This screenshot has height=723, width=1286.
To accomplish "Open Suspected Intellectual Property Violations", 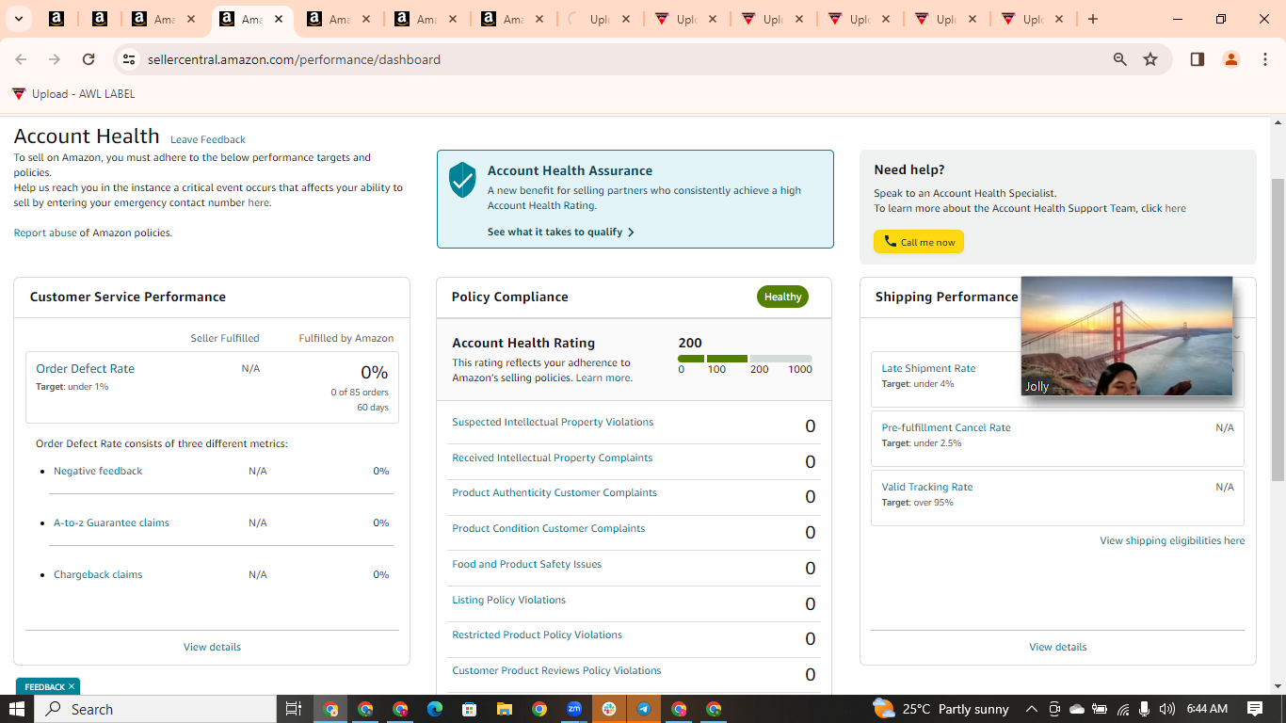I will [x=553, y=422].
